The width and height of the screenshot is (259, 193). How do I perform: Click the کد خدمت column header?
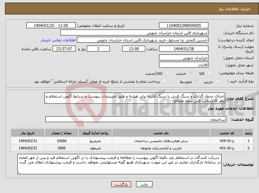227,133
